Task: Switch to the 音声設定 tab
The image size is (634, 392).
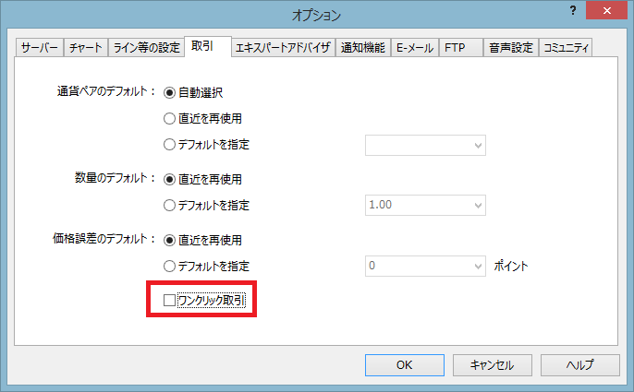Action: pyautogui.click(x=511, y=48)
